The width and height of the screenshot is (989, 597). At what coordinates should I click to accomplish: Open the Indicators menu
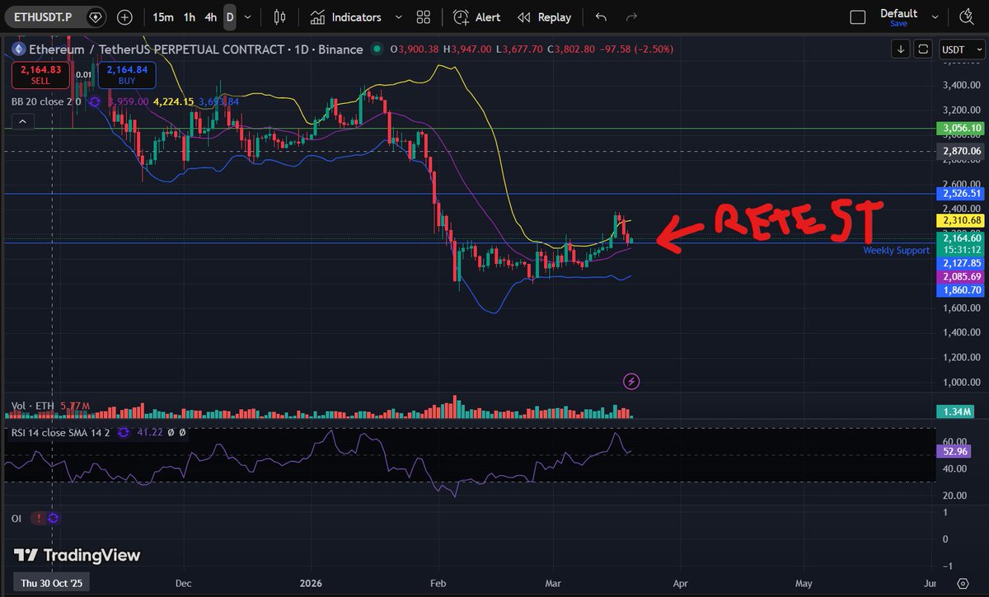click(x=346, y=17)
